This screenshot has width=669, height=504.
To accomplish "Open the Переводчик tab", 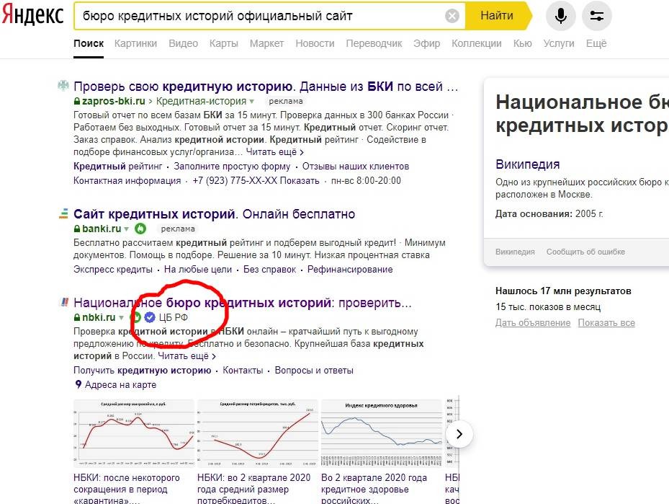I will 374,43.
